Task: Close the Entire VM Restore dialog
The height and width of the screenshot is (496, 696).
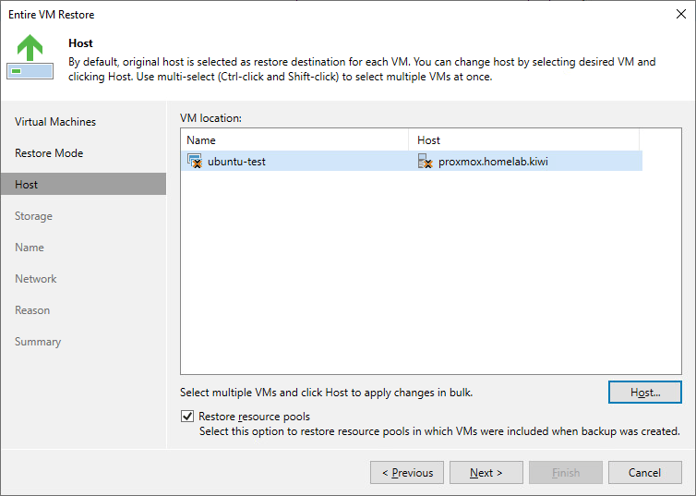Action: click(679, 15)
